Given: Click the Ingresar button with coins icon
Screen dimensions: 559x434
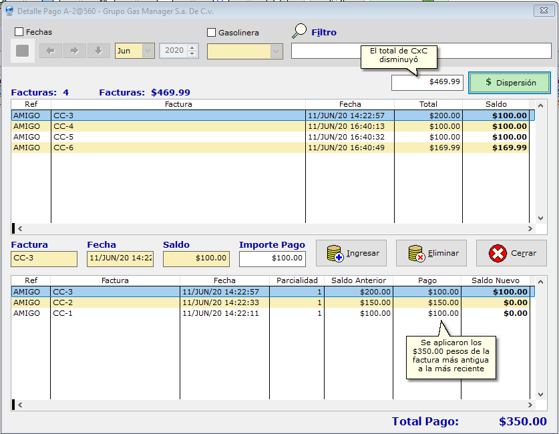Looking at the screenshot, I should 355,253.
